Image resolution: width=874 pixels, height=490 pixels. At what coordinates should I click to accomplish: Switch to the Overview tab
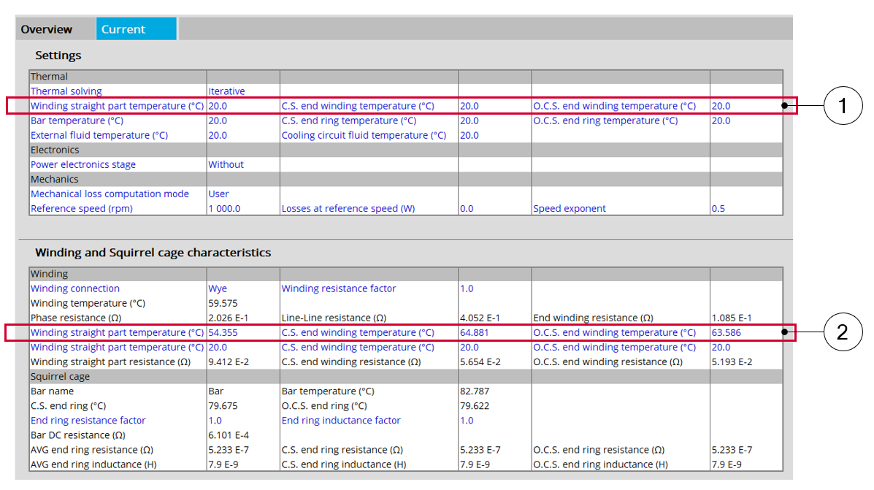click(47, 29)
